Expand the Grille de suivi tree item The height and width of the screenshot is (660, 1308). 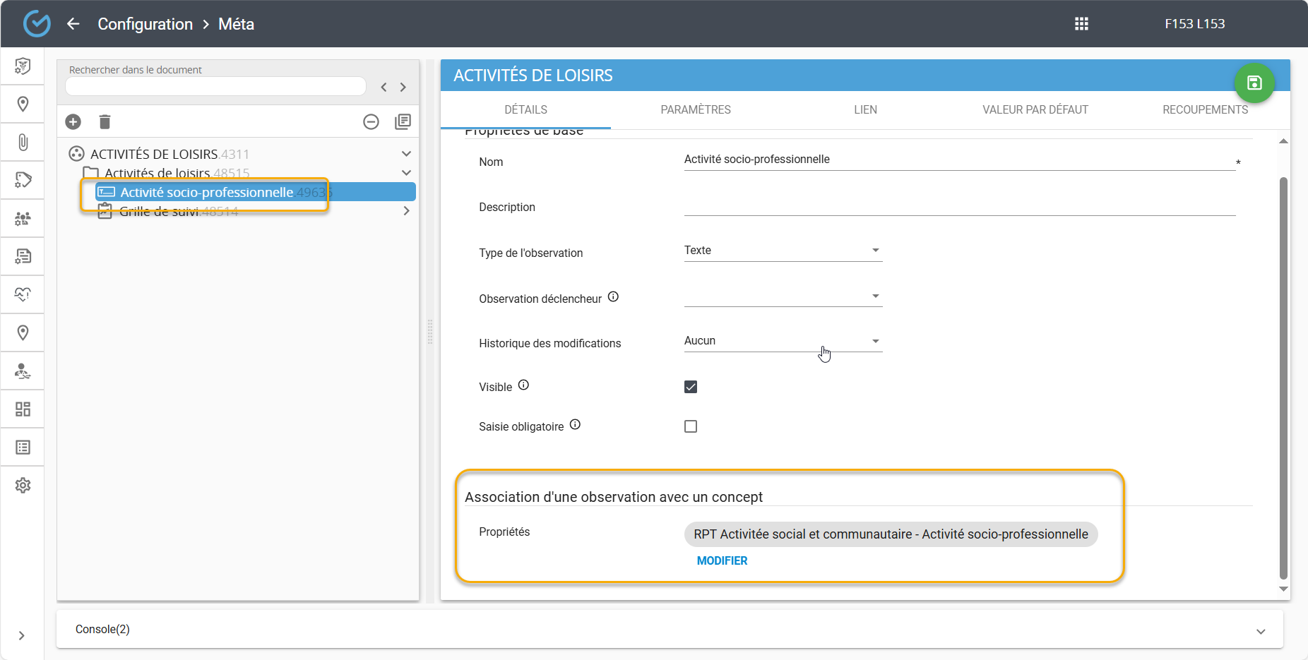point(406,211)
